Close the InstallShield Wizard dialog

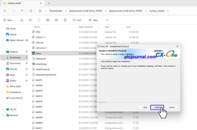177,46
